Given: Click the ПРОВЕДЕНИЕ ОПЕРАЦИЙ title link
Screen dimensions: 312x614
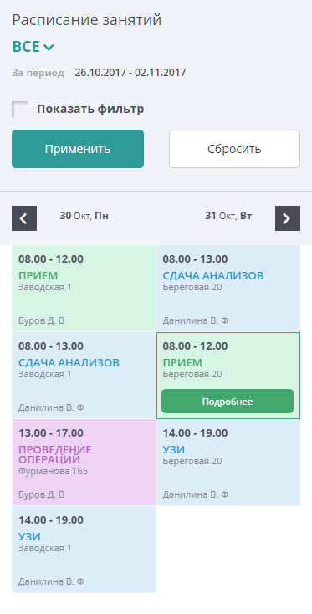Looking at the screenshot, I should [x=55, y=454].
